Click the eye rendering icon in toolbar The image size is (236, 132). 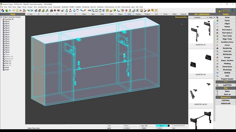click(x=58, y=10)
